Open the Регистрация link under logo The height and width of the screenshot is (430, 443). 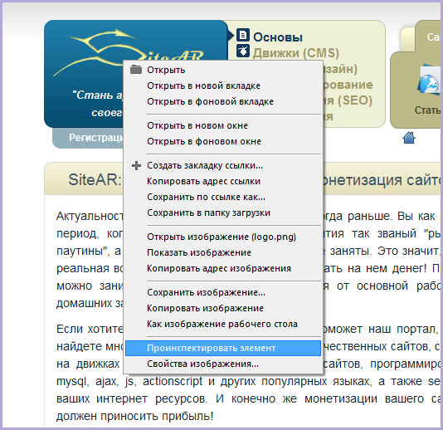[x=96, y=138]
